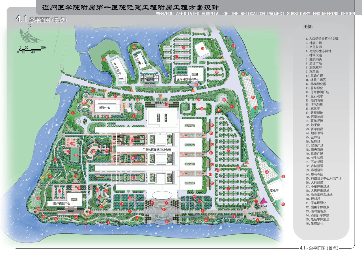
Task: Click red marker 40 on the helipad circle
Action: coord(224,100)
